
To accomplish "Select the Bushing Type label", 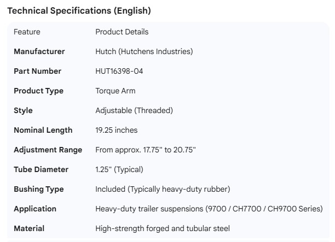I will tap(38, 189).
